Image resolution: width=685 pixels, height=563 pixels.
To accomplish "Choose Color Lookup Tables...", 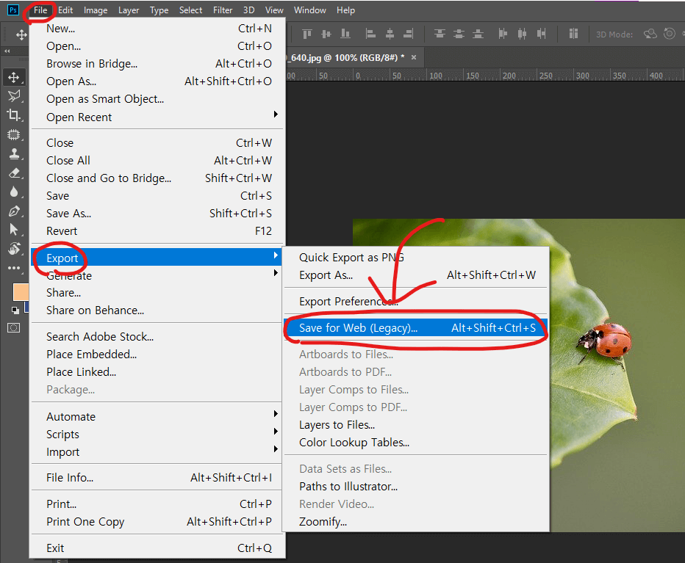I will pyautogui.click(x=415, y=442).
